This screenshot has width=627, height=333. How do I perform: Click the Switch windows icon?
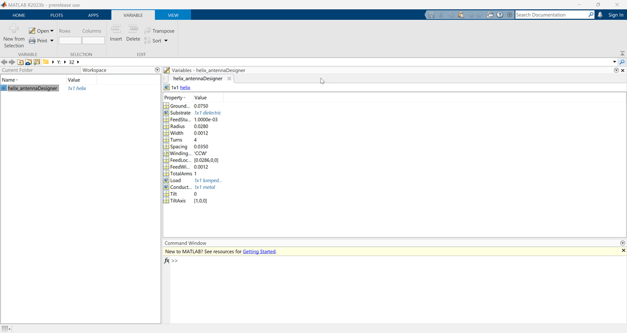tap(490, 15)
